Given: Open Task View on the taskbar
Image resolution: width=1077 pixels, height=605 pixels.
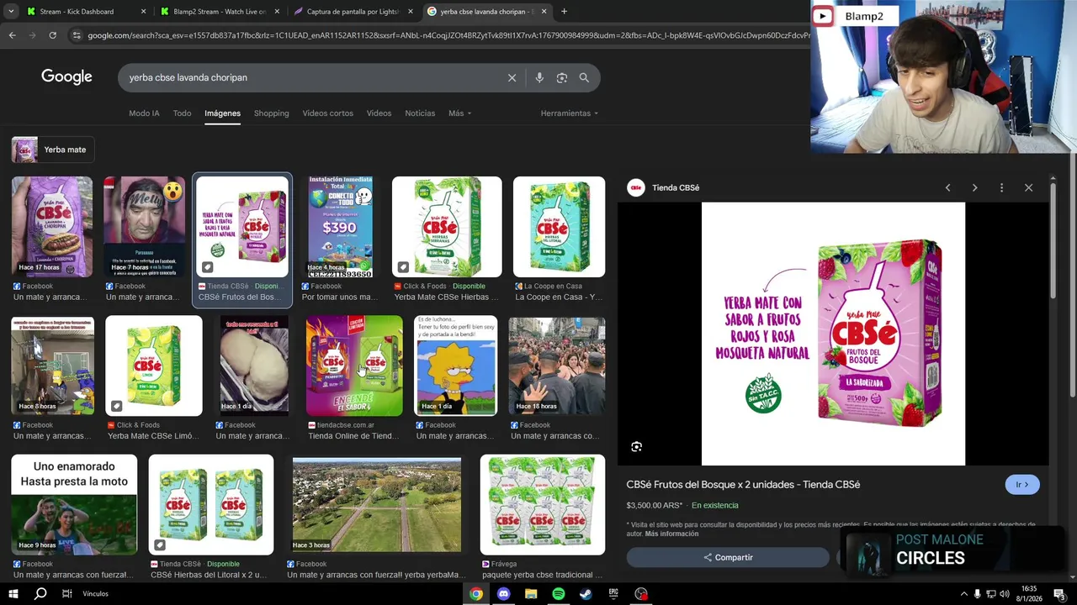Looking at the screenshot, I should (66, 593).
